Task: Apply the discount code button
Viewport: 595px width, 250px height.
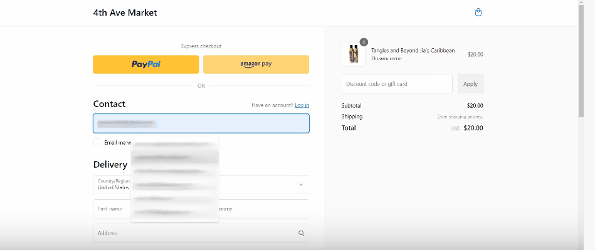Action: (470, 84)
